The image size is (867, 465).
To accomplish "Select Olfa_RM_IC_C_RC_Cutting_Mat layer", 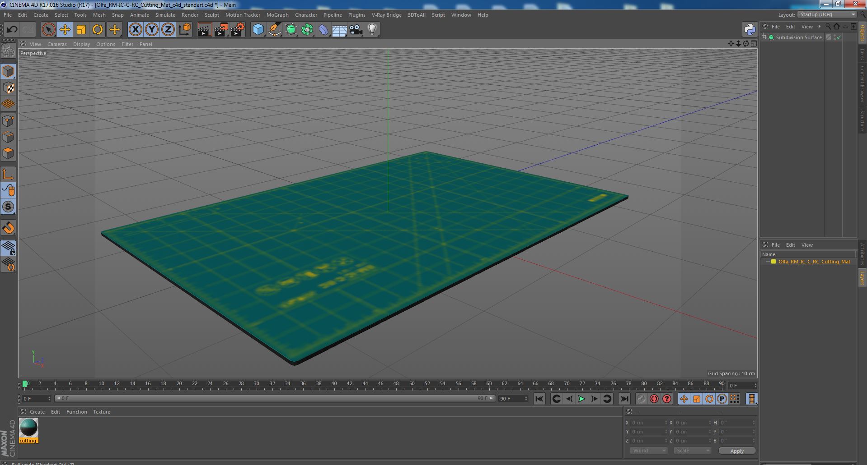I will tap(814, 262).
